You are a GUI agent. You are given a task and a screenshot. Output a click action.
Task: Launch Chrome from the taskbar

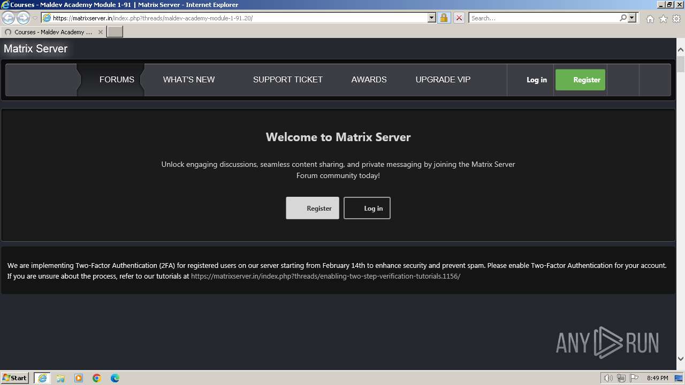point(97,378)
